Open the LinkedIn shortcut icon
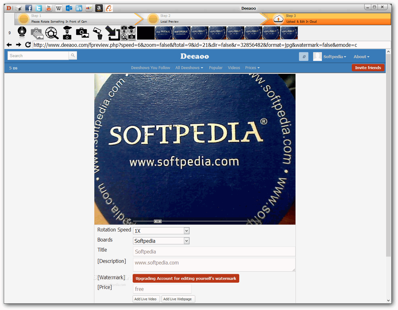The image size is (398, 310). (x=79, y=8)
